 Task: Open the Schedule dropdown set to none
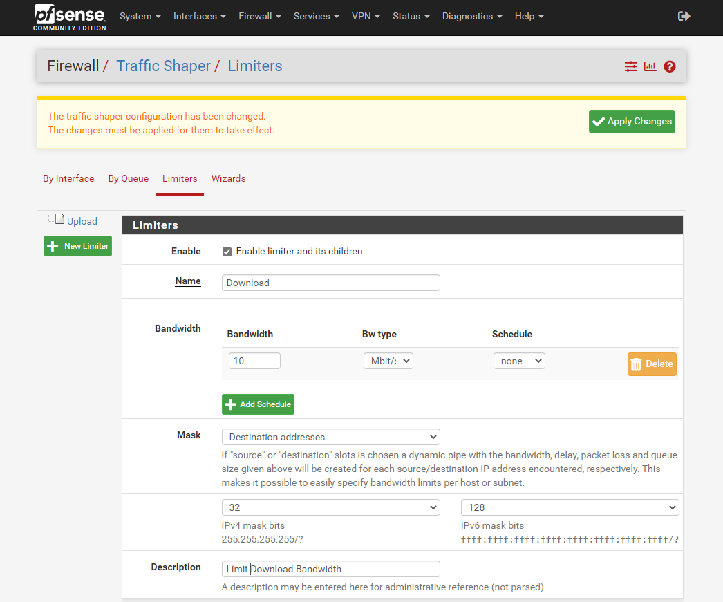coord(518,361)
